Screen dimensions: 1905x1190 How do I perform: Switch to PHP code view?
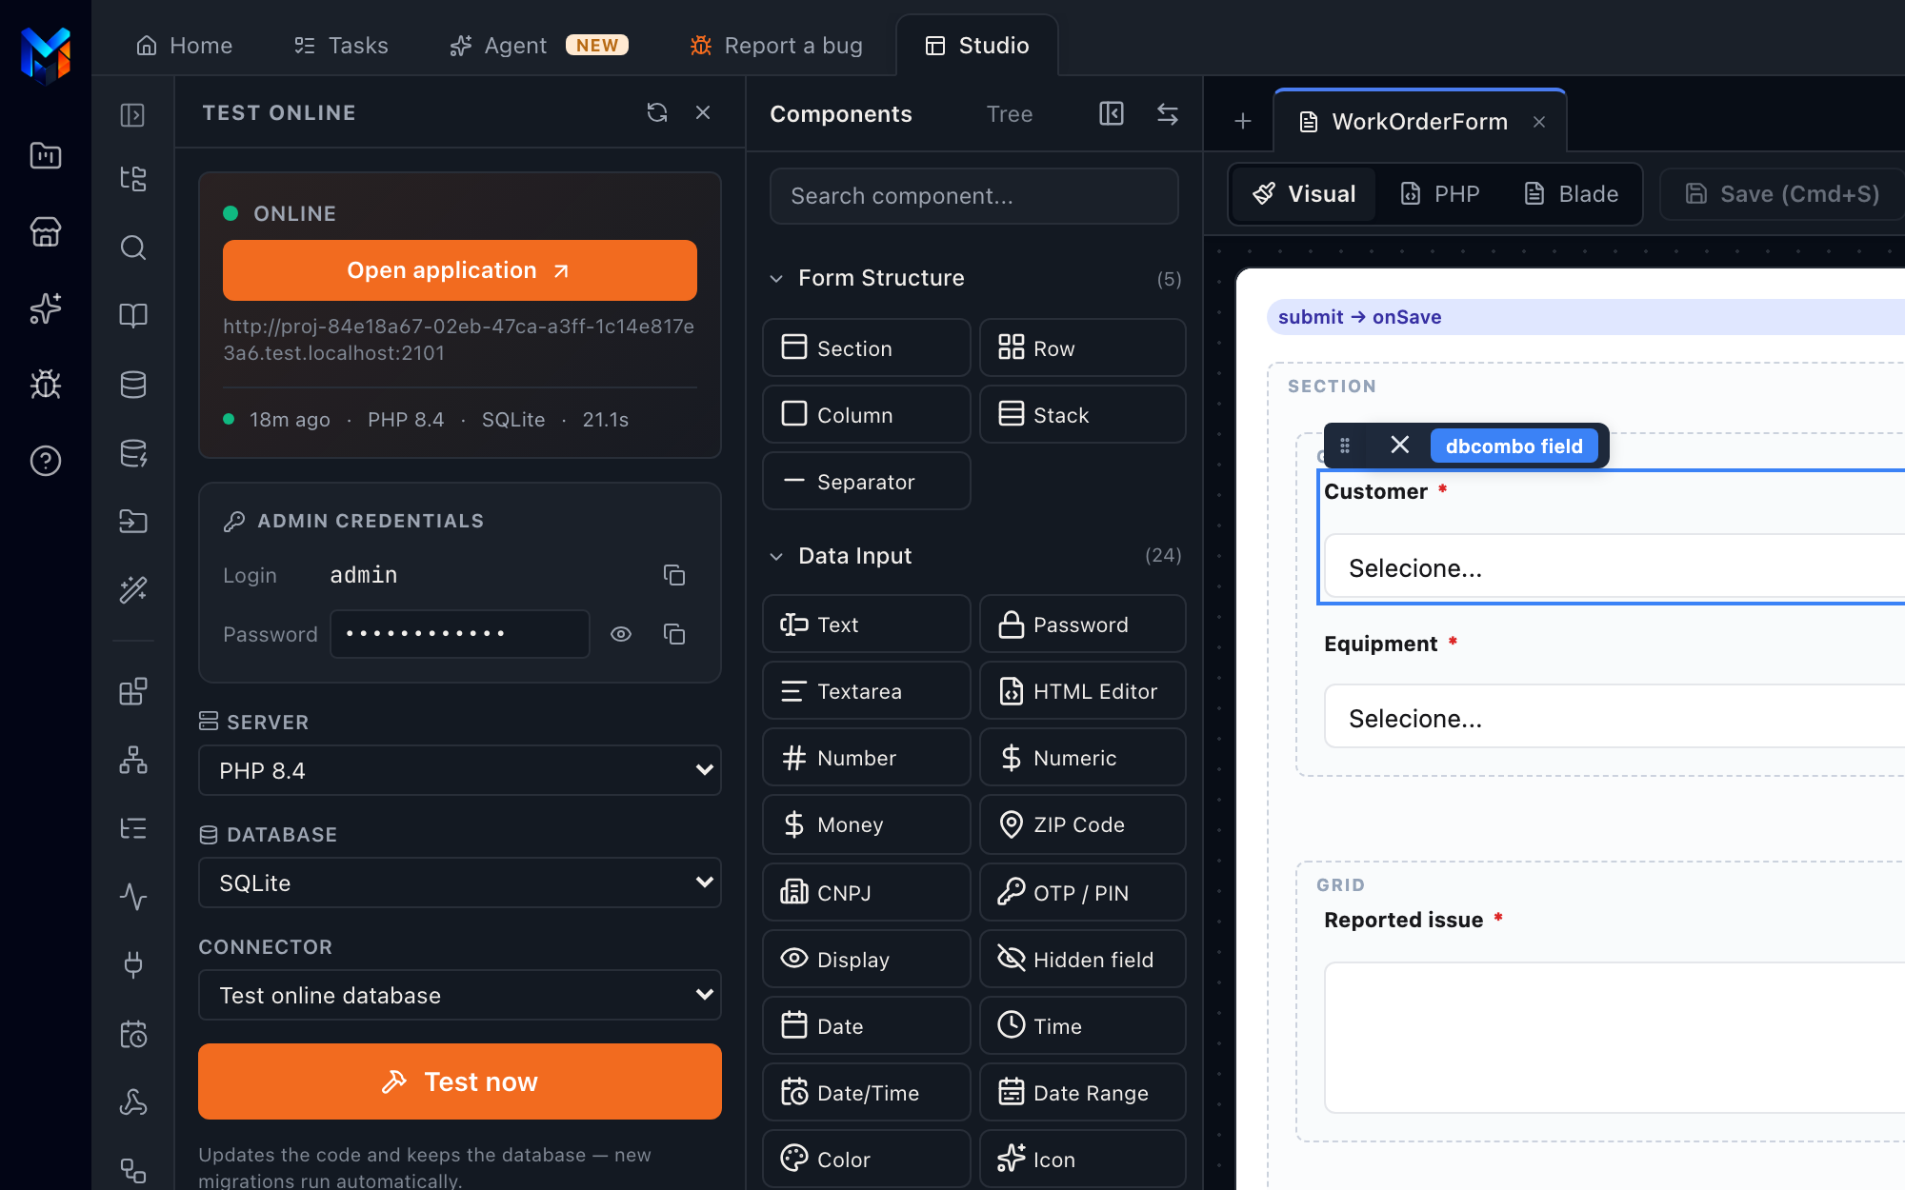click(x=1439, y=194)
